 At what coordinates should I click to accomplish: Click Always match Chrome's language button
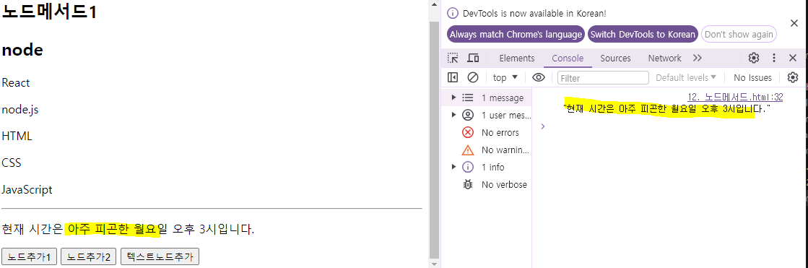[516, 35]
